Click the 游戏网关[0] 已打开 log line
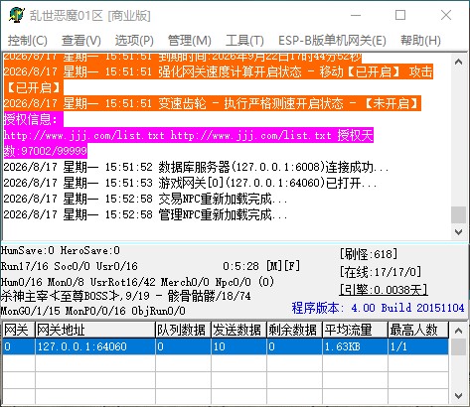 click(x=190, y=183)
